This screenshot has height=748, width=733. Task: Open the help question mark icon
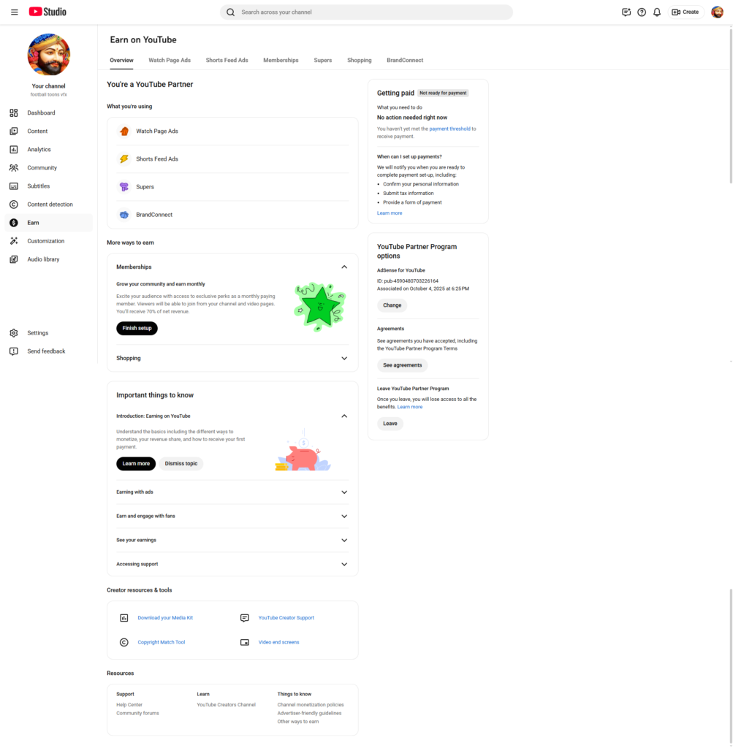pos(642,12)
